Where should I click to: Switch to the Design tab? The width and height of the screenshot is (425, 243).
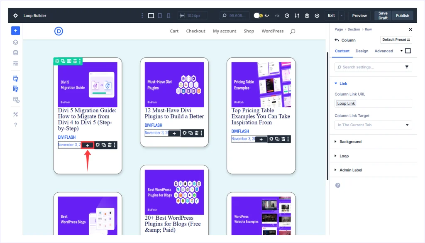[x=362, y=51]
